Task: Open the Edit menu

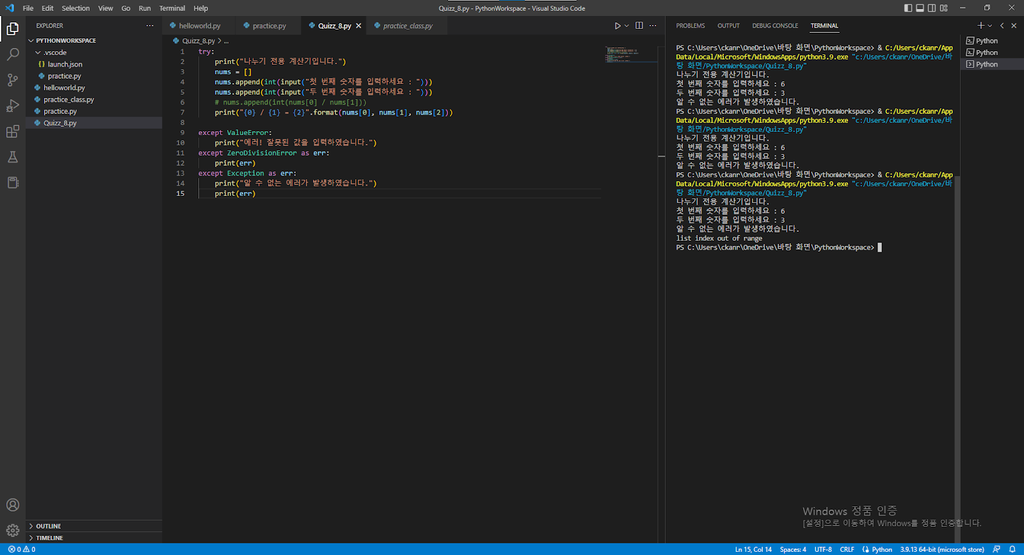Action: pos(48,8)
